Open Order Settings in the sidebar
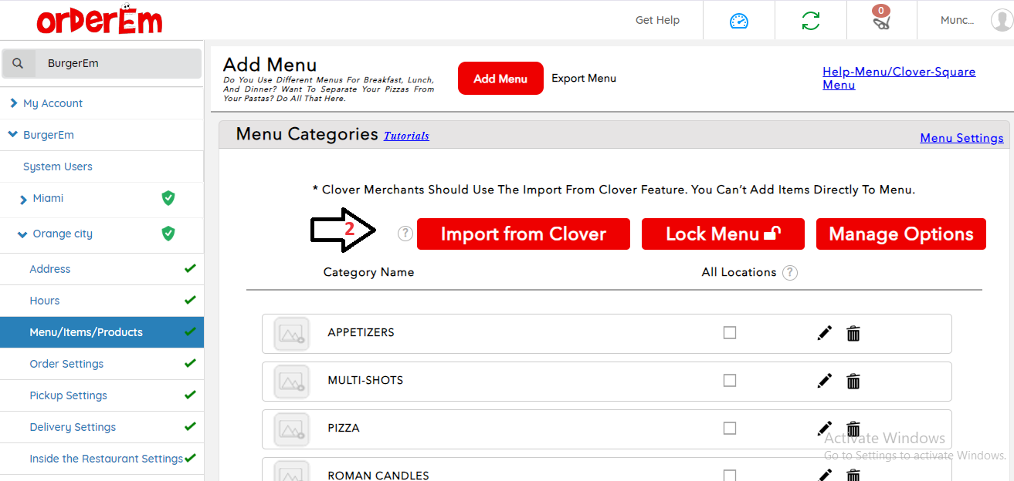Screen dimensions: 1014x481 coord(66,364)
